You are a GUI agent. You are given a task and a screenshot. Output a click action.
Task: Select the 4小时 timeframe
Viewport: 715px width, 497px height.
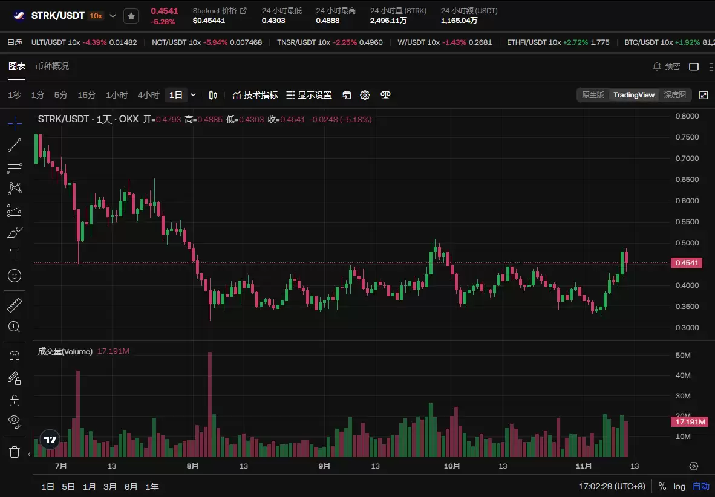click(x=148, y=95)
